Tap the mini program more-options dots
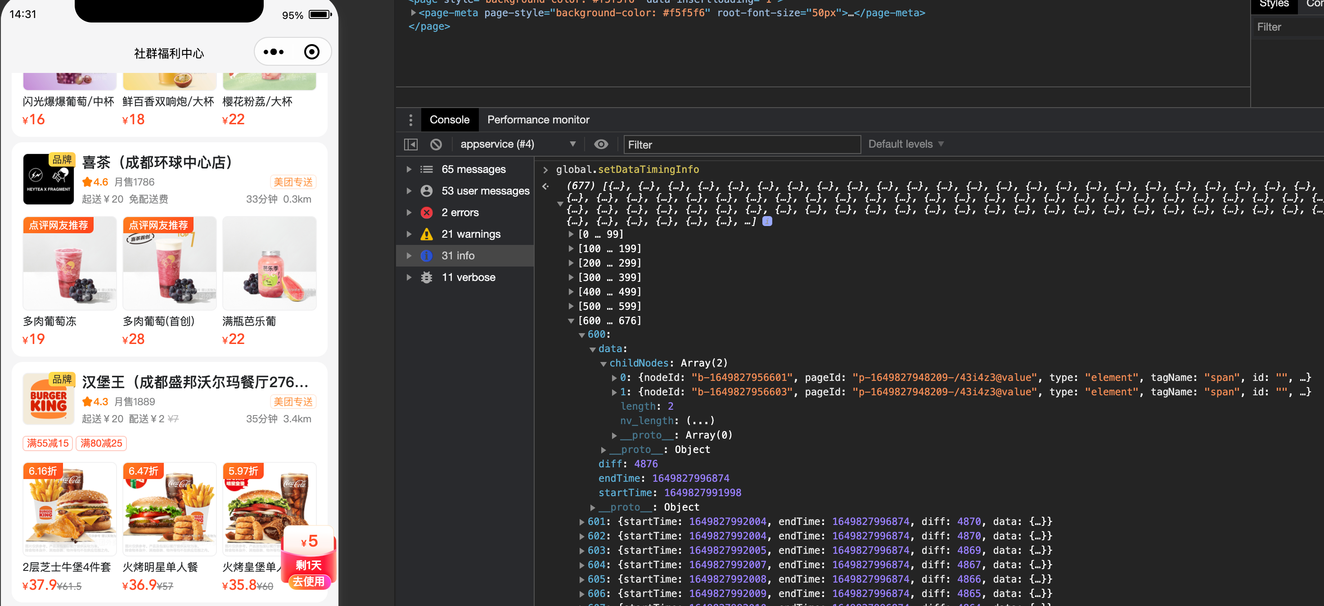 coord(274,52)
